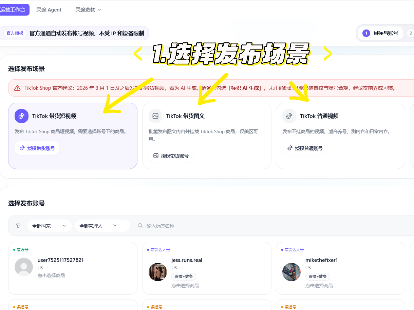Select account jess.runs.real
Image resolution: width=414 pixels, height=310 pixels.
click(x=187, y=260)
